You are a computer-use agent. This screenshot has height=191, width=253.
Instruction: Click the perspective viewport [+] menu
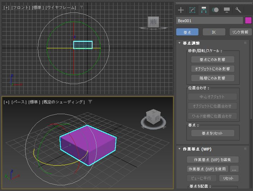[6, 102]
